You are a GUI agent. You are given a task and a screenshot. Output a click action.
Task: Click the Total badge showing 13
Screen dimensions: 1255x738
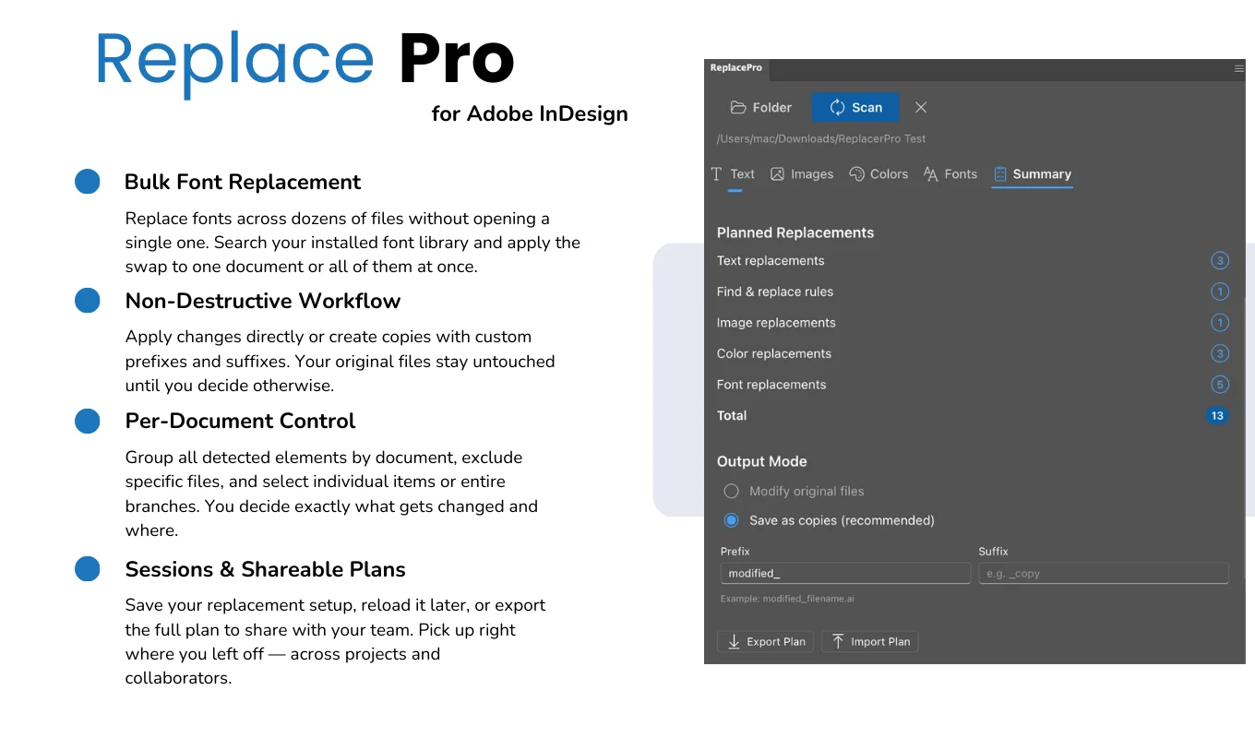coord(1217,415)
